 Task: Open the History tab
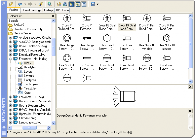[48, 10]
